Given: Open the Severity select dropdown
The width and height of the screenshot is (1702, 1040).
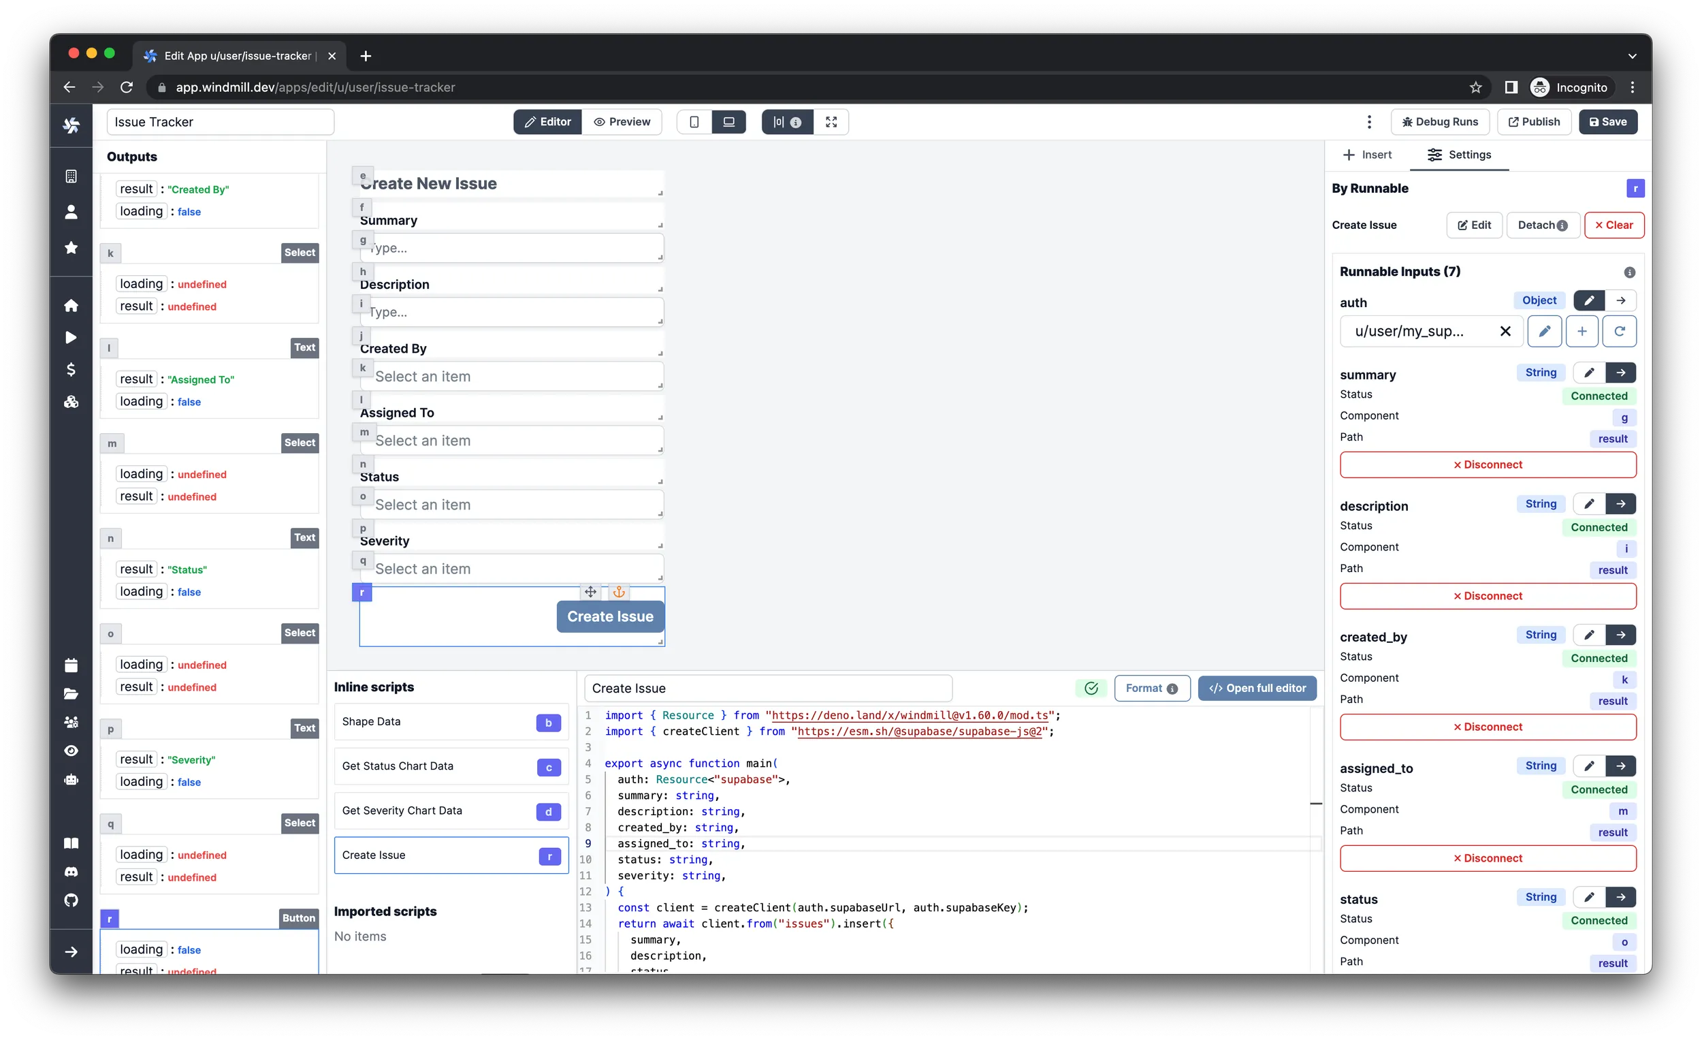Looking at the screenshot, I should [x=511, y=568].
